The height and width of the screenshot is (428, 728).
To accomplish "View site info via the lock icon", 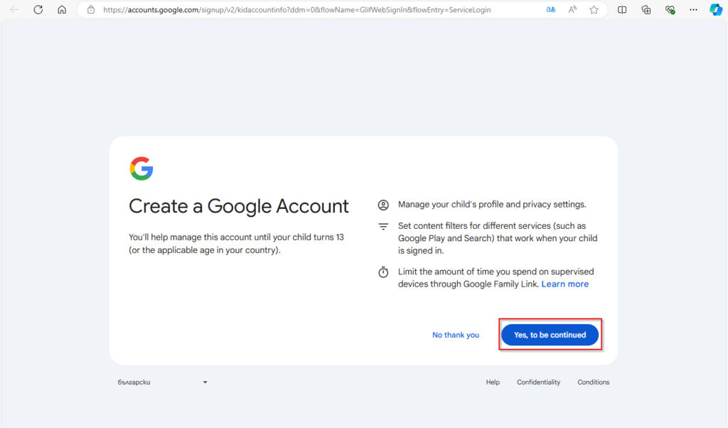I will click(91, 10).
